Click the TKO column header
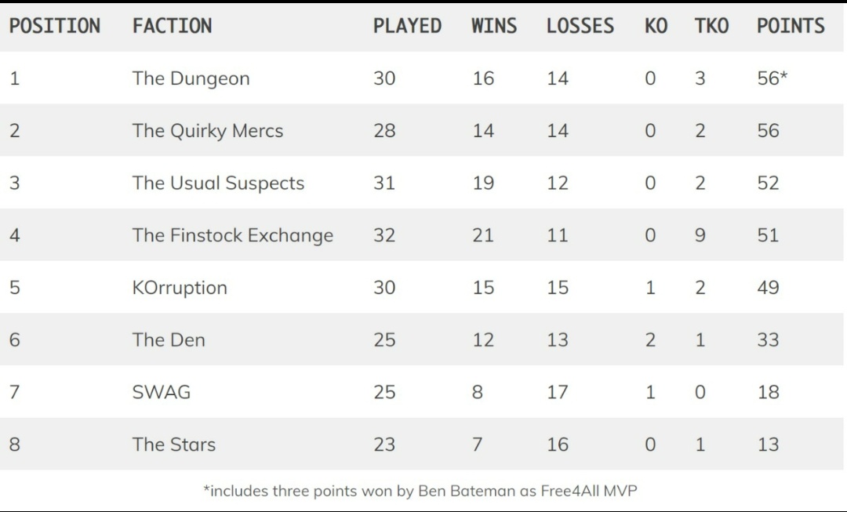This screenshot has width=847, height=512. (711, 26)
